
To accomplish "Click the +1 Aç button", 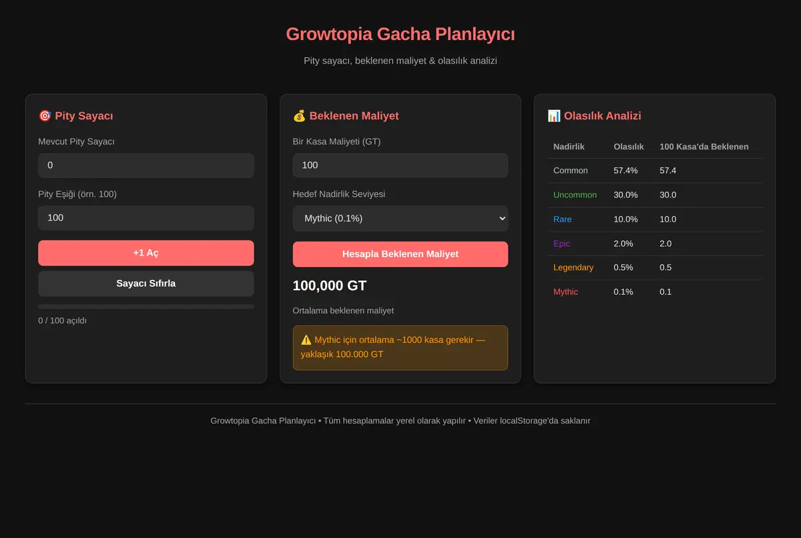I will coord(146,253).
